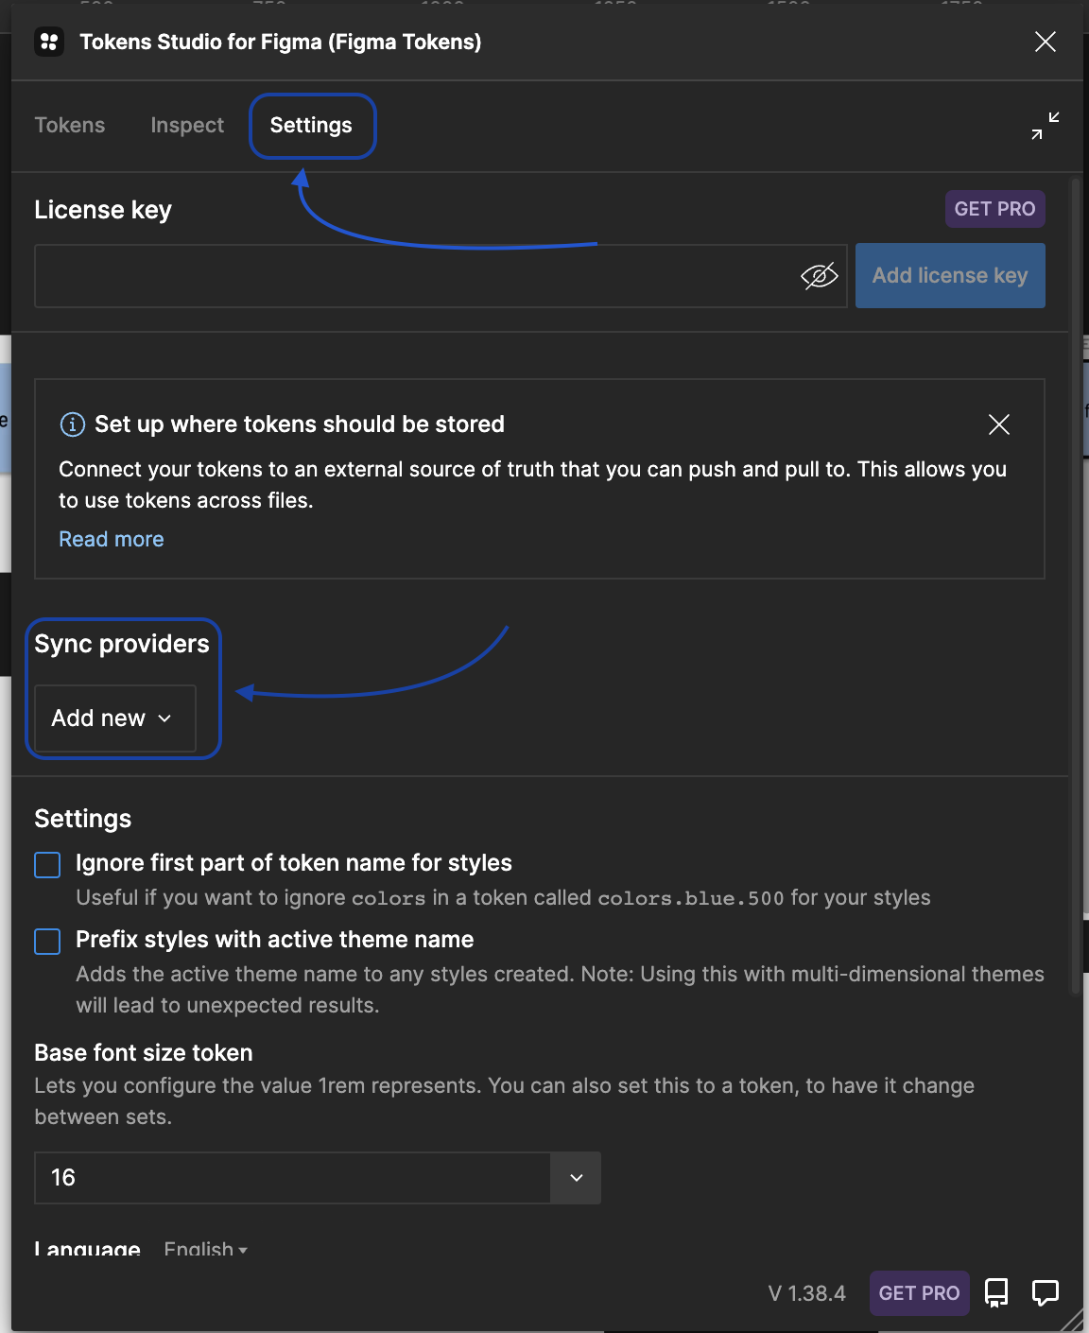The height and width of the screenshot is (1333, 1089).
Task: Click the Tokens Studio plugin logo icon
Action: [49, 42]
